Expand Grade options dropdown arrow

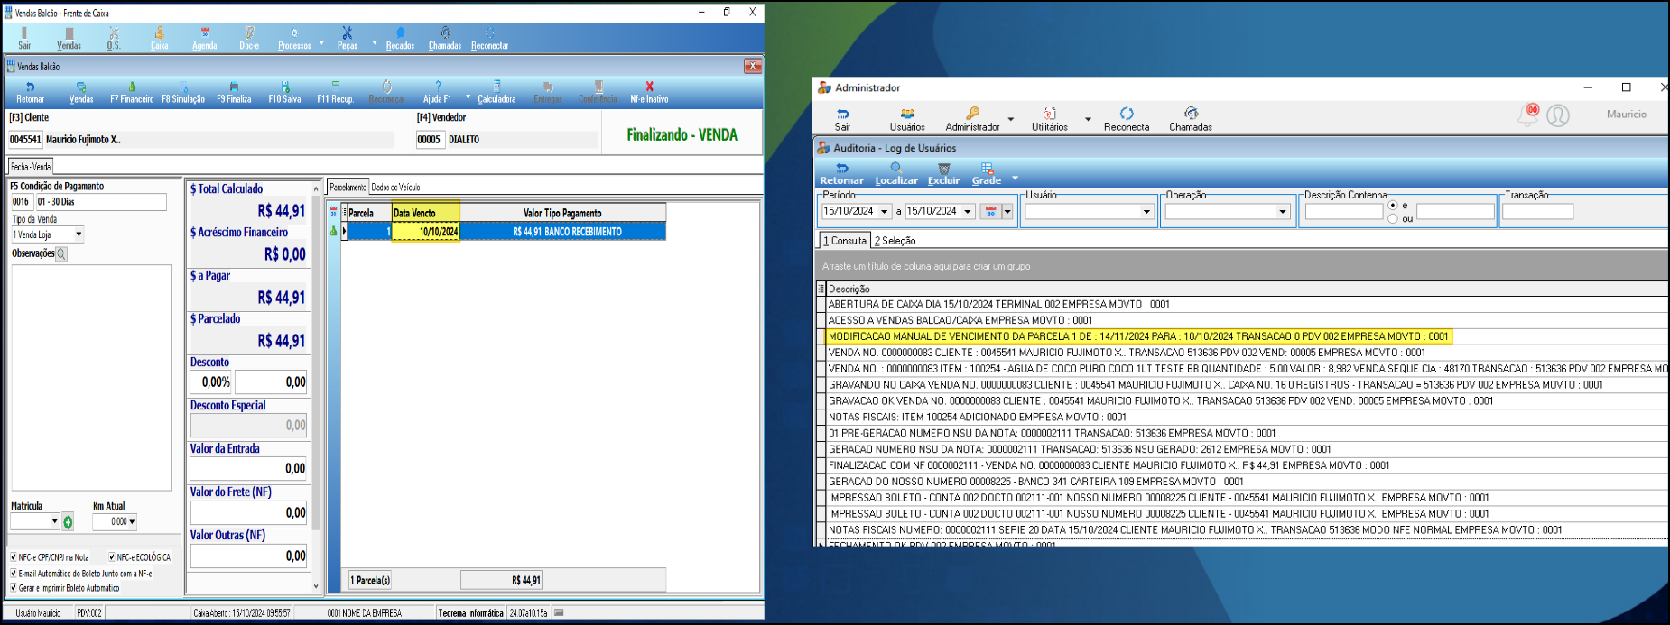(x=1015, y=178)
